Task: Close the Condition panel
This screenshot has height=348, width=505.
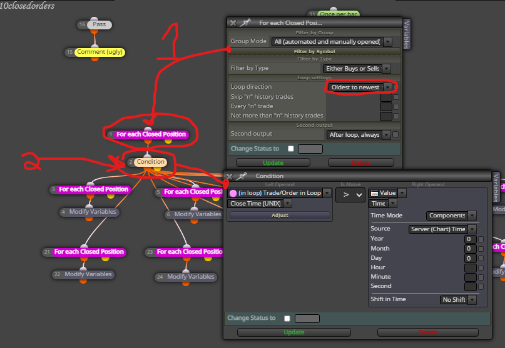Action: pos(229,176)
